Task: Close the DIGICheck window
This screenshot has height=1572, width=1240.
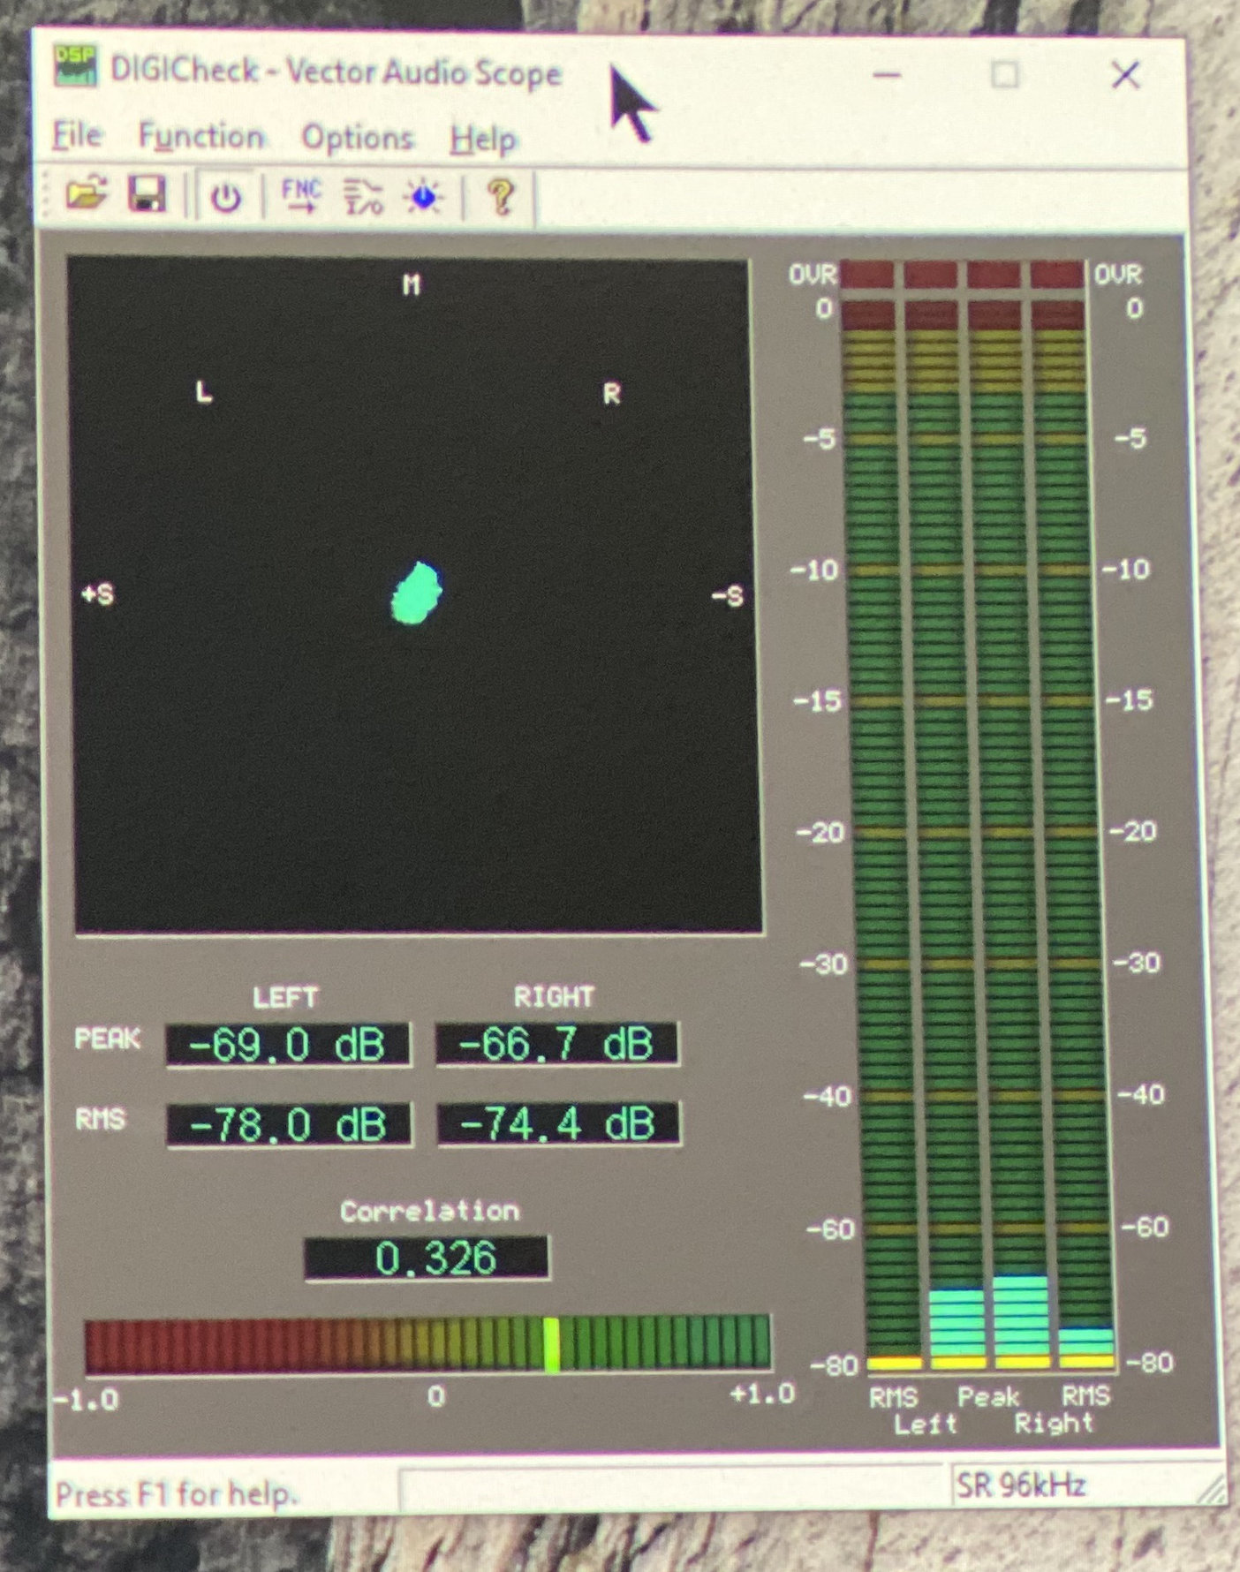Action: [x=1125, y=75]
